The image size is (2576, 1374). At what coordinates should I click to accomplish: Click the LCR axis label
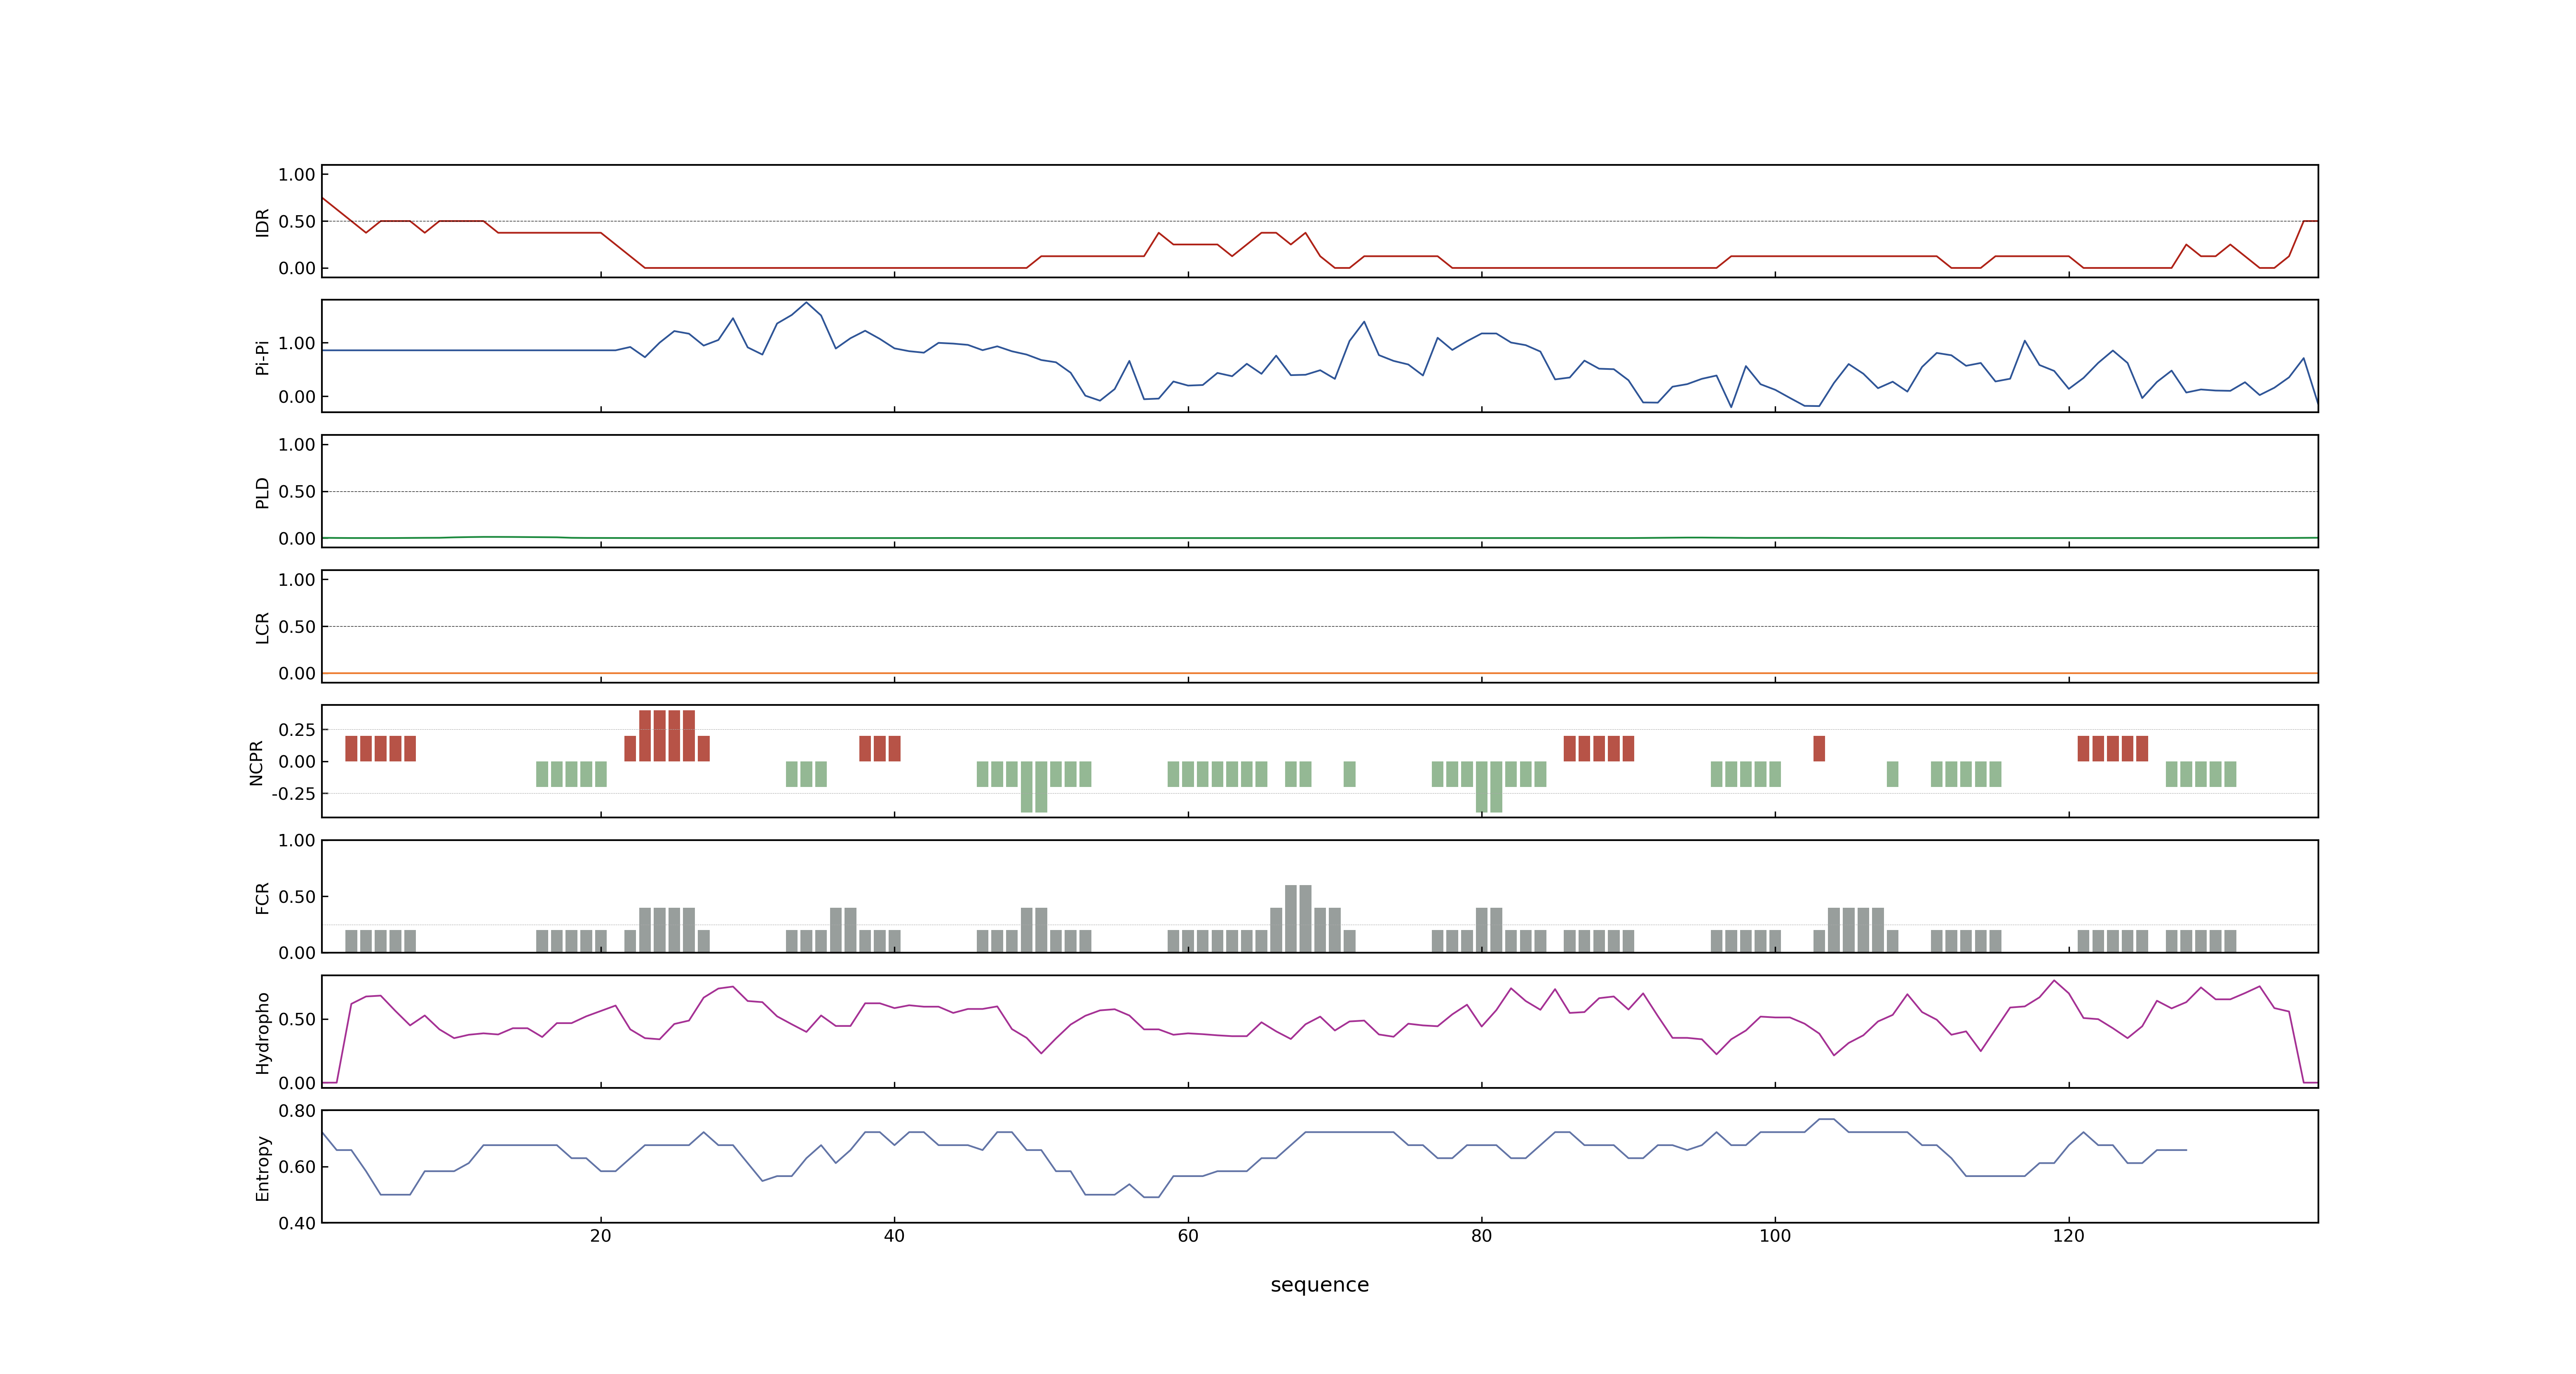pyautogui.click(x=262, y=627)
